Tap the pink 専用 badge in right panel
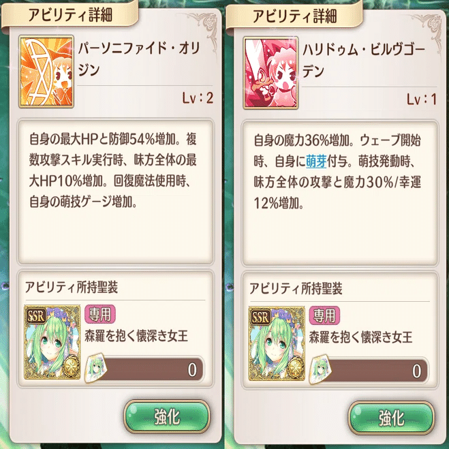 [x=325, y=315]
